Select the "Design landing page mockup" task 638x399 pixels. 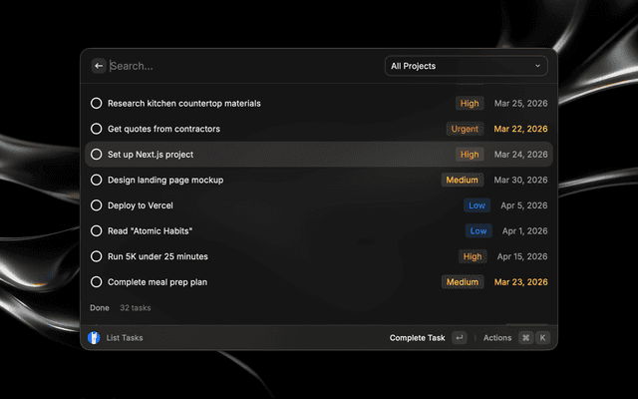point(165,180)
